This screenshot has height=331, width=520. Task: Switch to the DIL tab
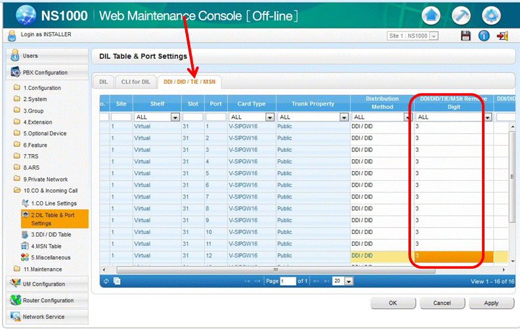pyautogui.click(x=103, y=82)
